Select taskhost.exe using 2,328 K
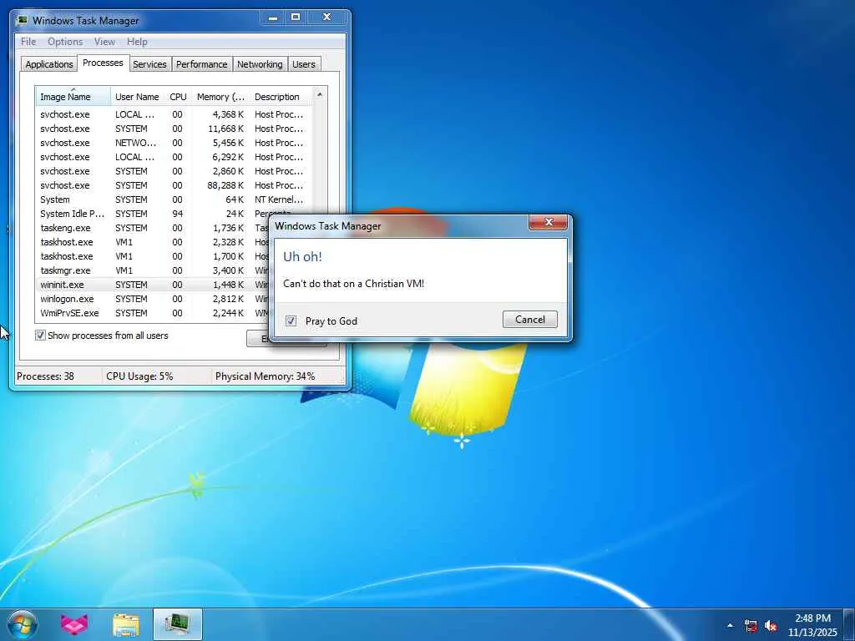 pos(152,242)
